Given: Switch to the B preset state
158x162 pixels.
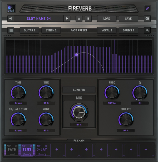Looking at the screenshot, I should click(x=88, y=18).
